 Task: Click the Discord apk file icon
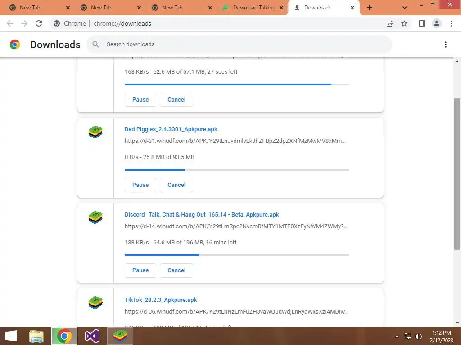pos(95,217)
